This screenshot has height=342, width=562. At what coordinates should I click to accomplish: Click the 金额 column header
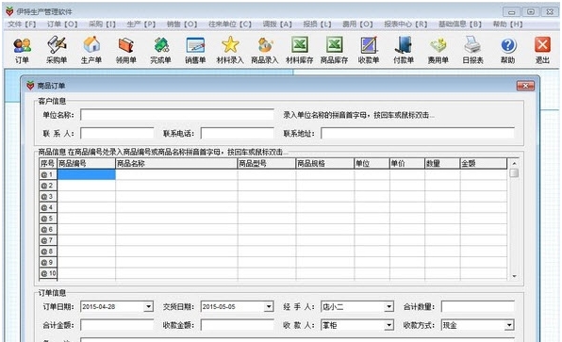[484, 164]
